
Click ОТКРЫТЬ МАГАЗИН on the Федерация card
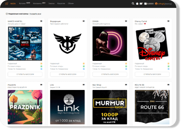tap(67, 74)
